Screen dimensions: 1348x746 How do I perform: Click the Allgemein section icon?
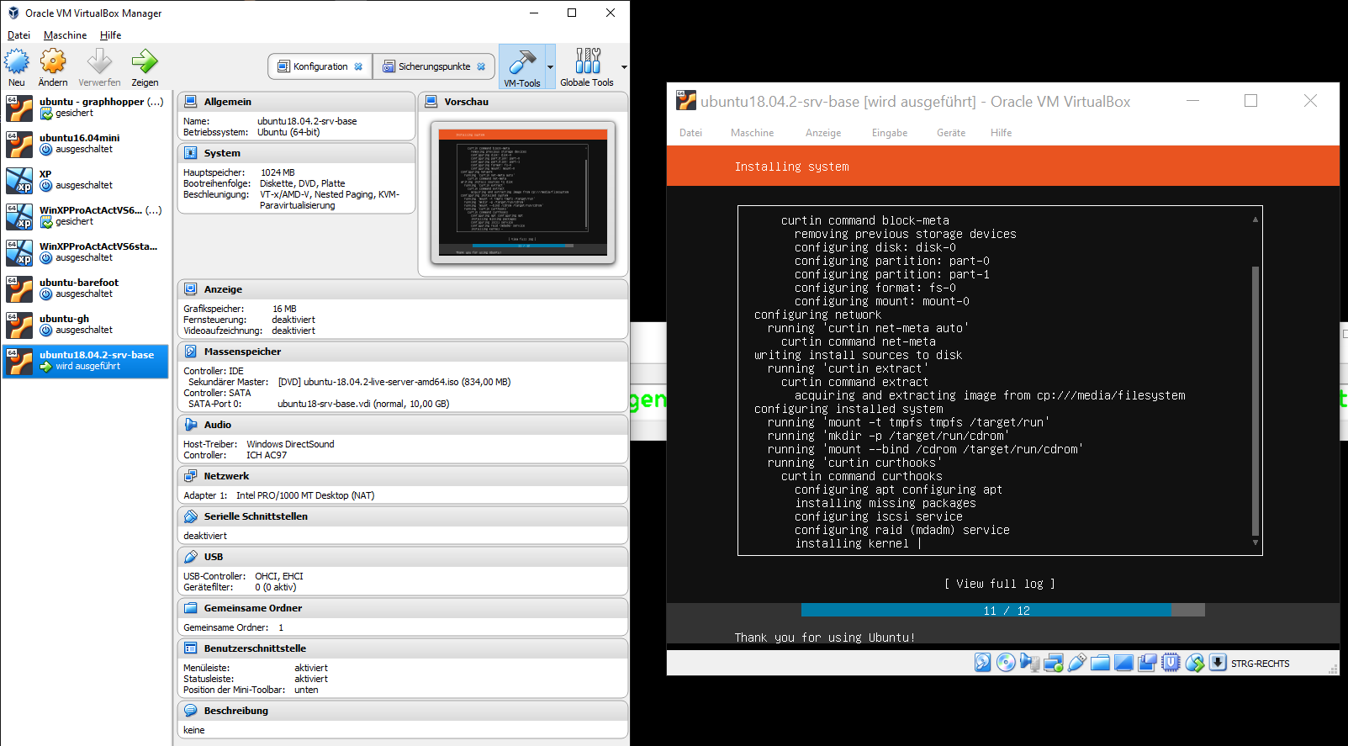point(191,102)
